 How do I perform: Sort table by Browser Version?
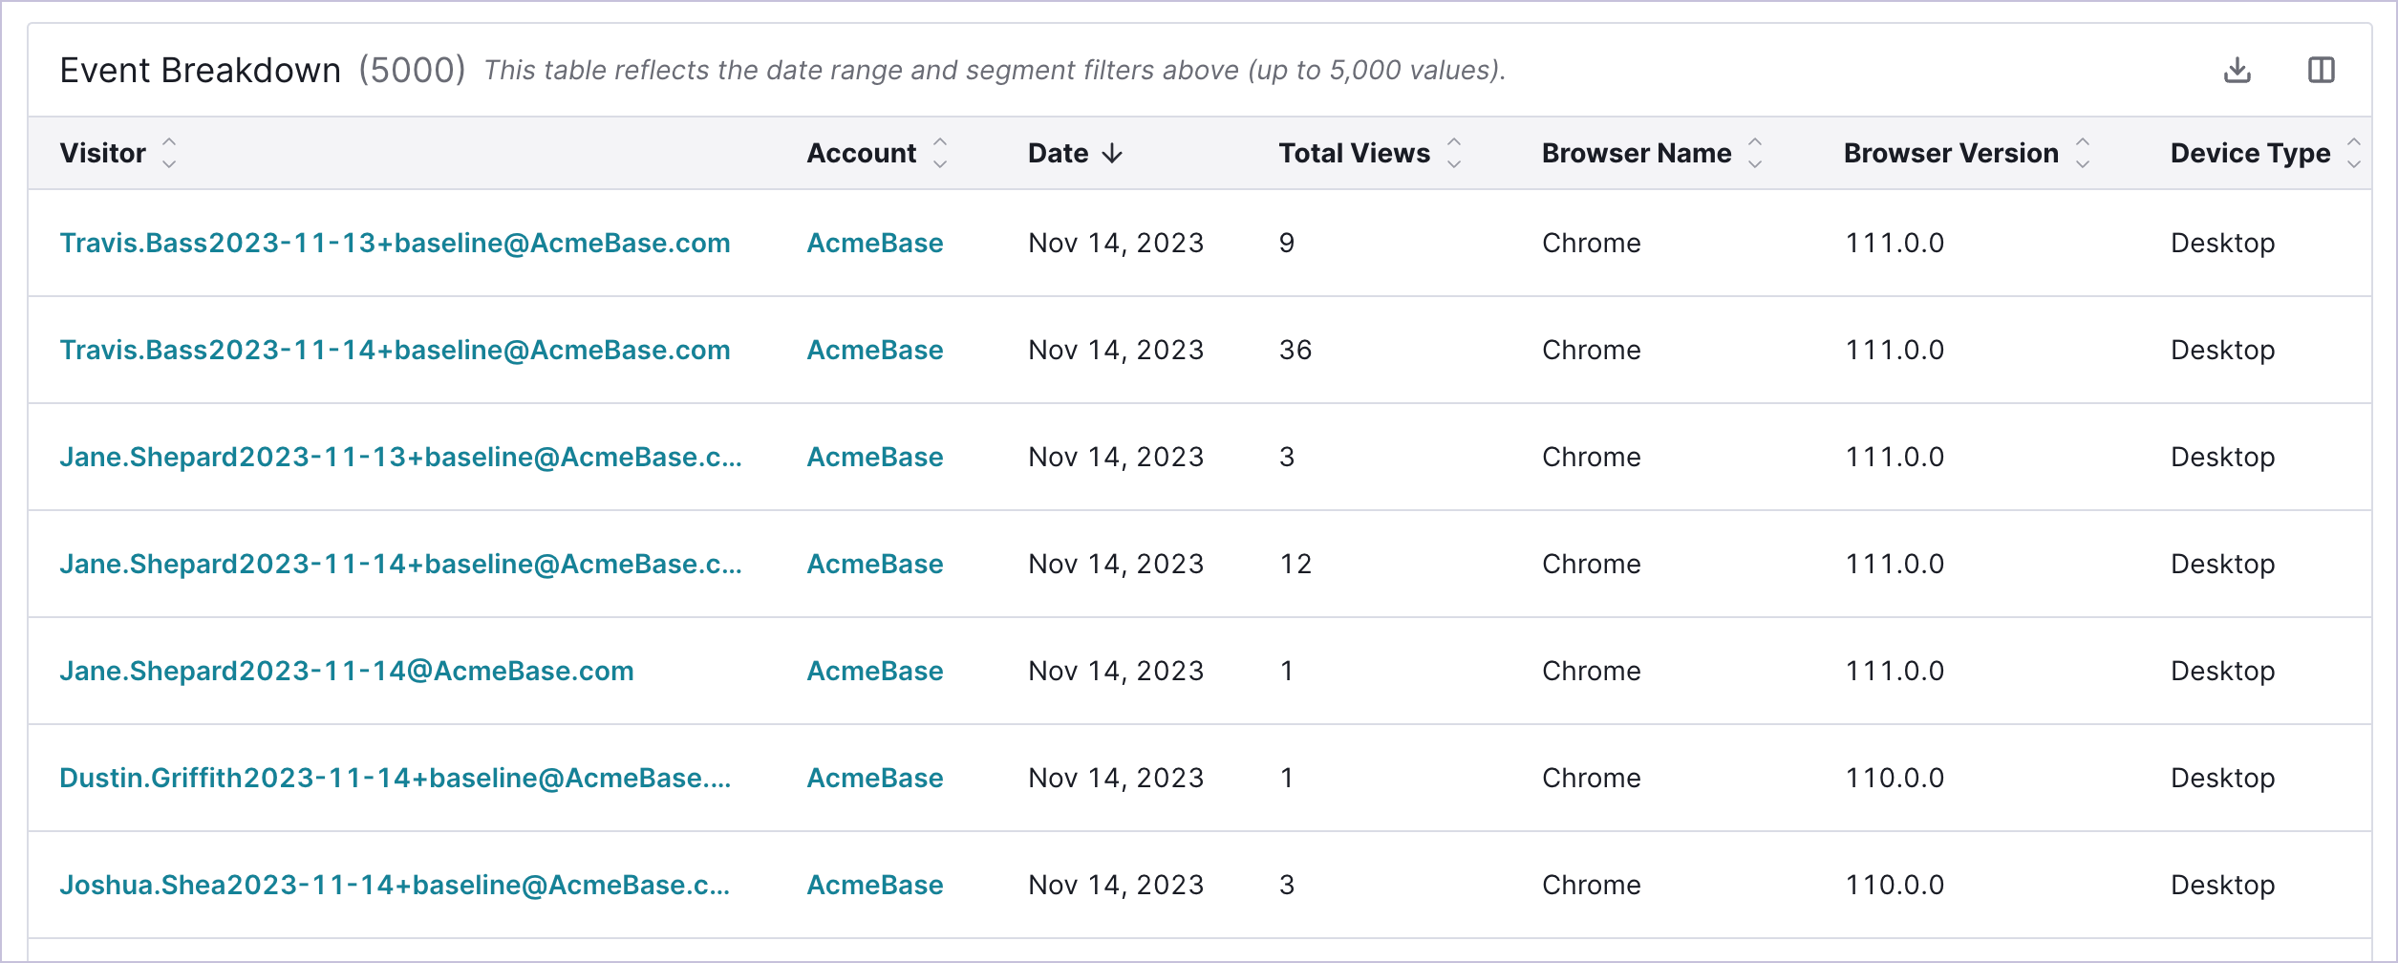point(2083,153)
